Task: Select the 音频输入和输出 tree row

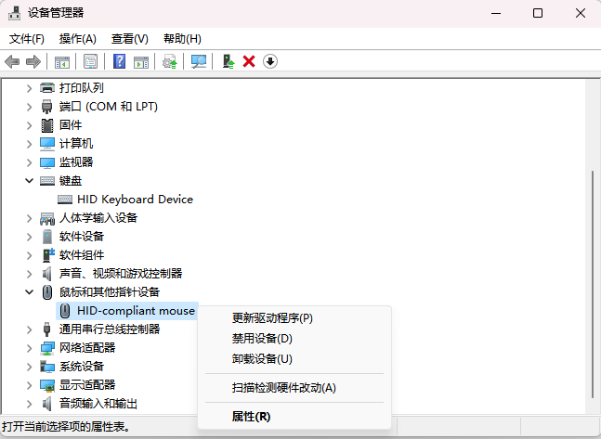Action: tap(98, 404)
